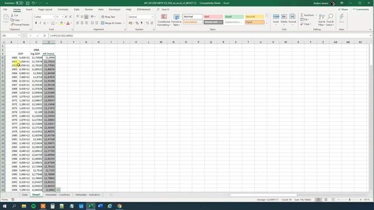Copy the selected cells
The width and height of the screenshot is (374, 210).
[x=16, y=20]
